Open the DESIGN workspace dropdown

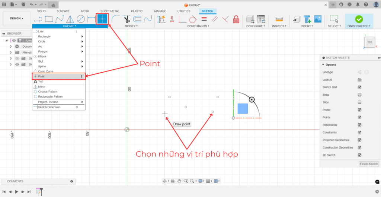16,18
